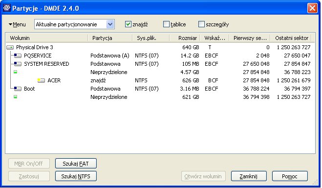
Task: Click the 14.2 GB size value
Action: pos(190,56)
